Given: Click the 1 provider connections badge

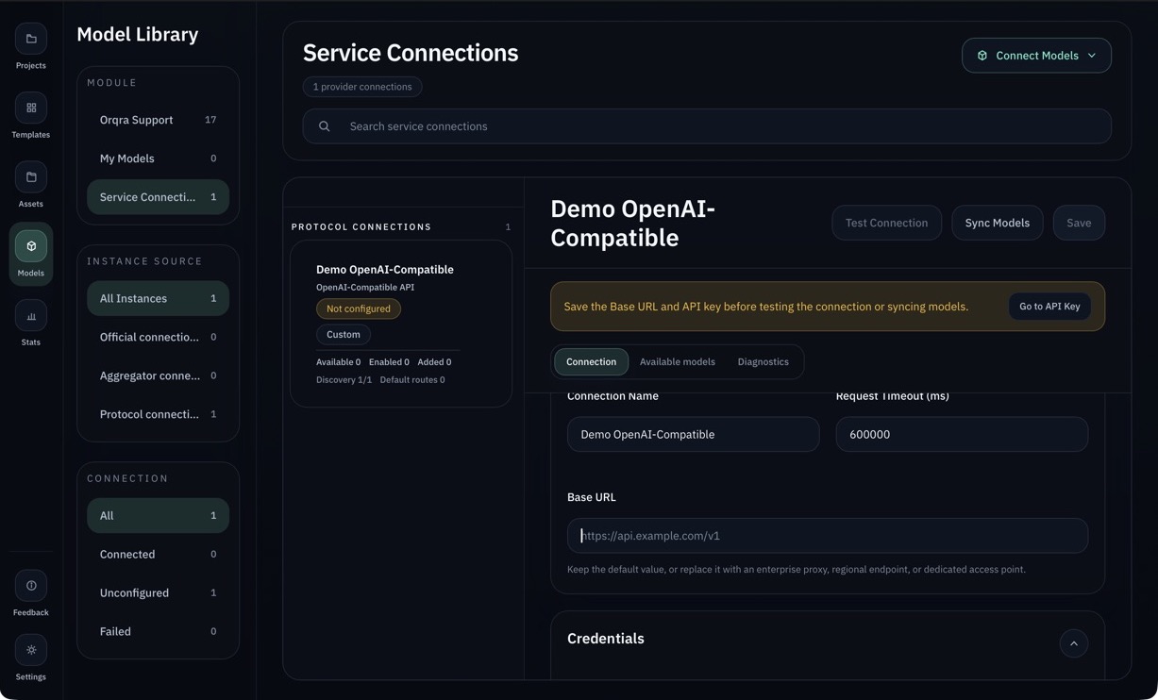Looking at the screenshot, I should click(x=362, y=87).
